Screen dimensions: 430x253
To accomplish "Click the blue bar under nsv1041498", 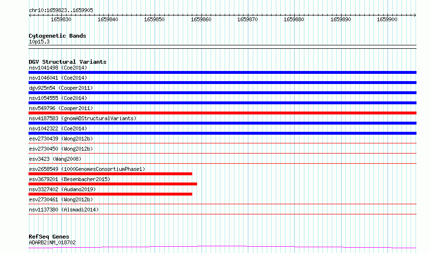I will [222, 72].
